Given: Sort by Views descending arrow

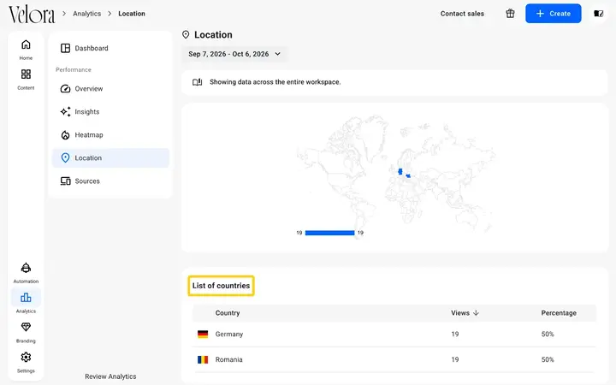Looking at the screenshot, I should [477, 313].
